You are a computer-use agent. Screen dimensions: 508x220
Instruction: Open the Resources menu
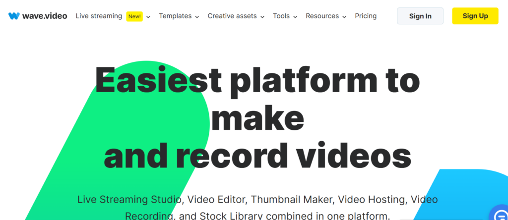[322, 16]
